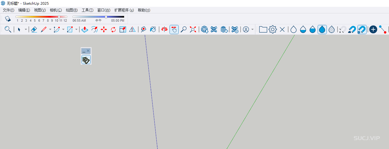The height and width of the screenshot is (149, 389).
Task: Choose the Offset tool
Action: 94,29
